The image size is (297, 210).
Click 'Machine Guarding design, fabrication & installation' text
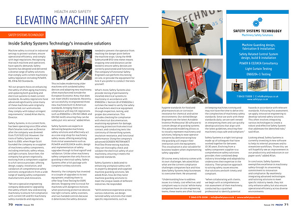pyautogui.click(x=258, y=47)
